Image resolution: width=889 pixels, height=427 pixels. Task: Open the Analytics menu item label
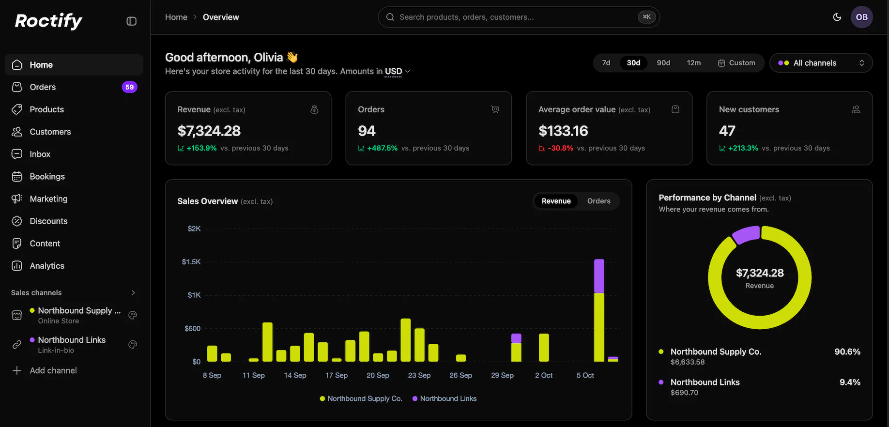47,266
